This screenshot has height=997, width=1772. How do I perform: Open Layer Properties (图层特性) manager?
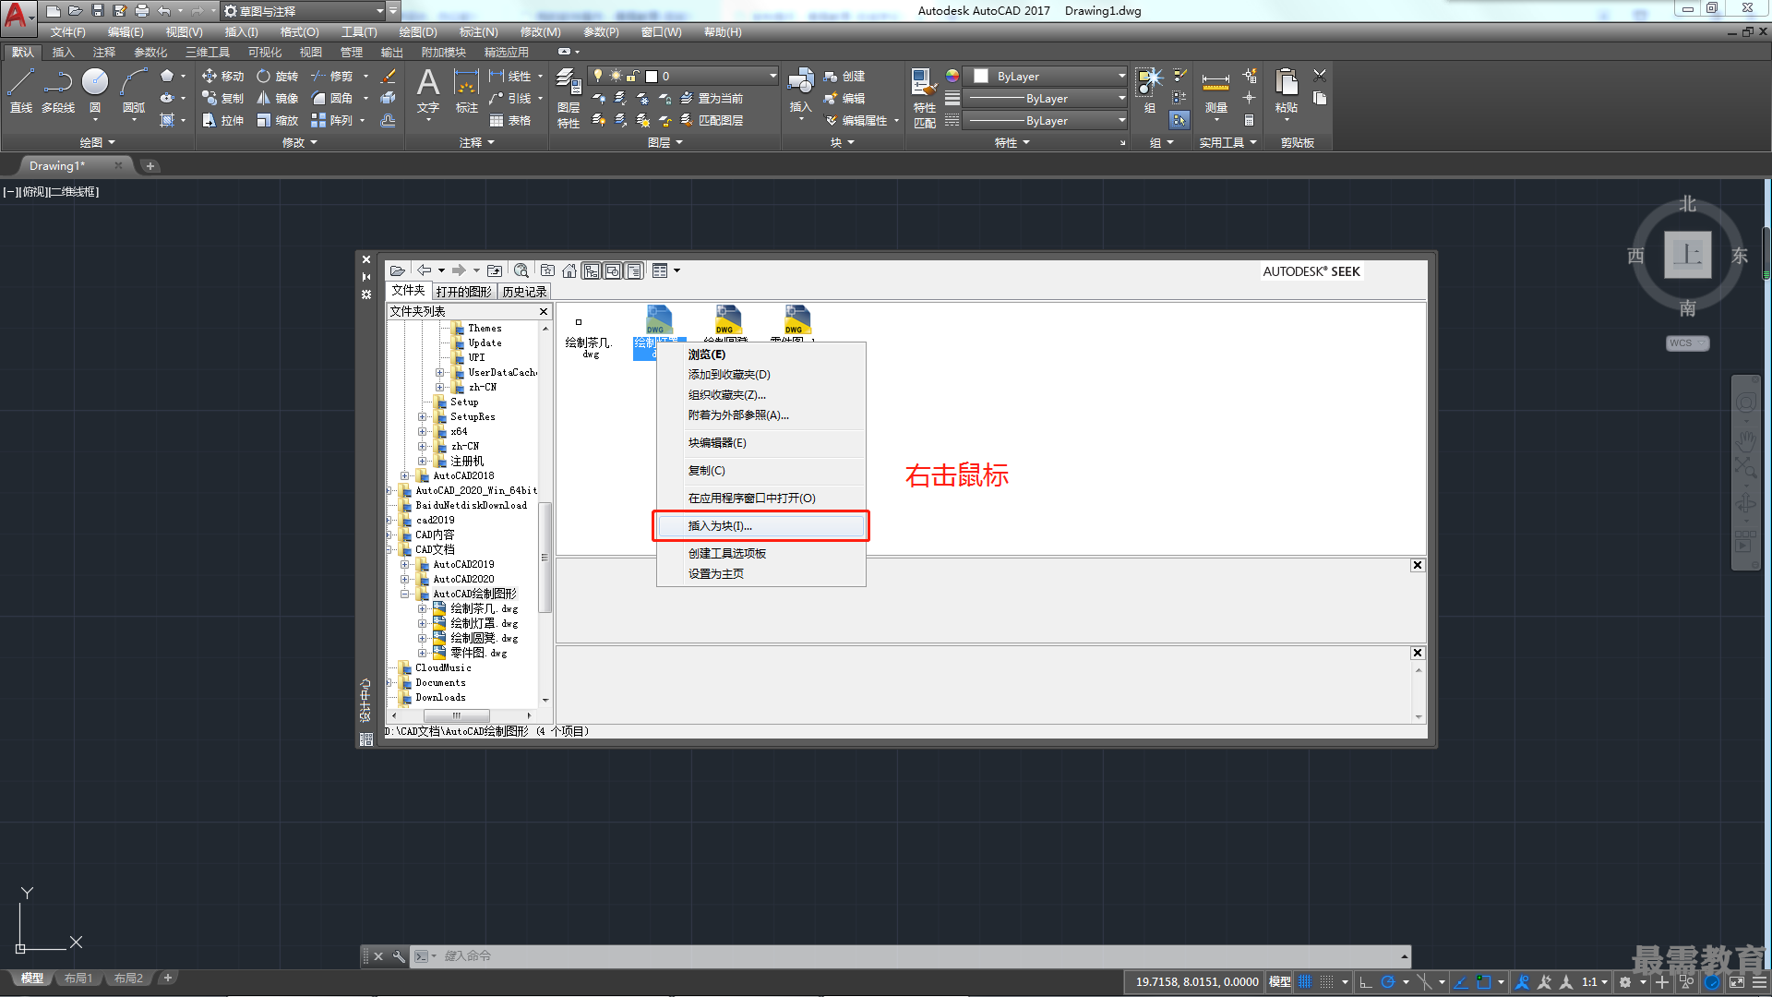[569, 98]
